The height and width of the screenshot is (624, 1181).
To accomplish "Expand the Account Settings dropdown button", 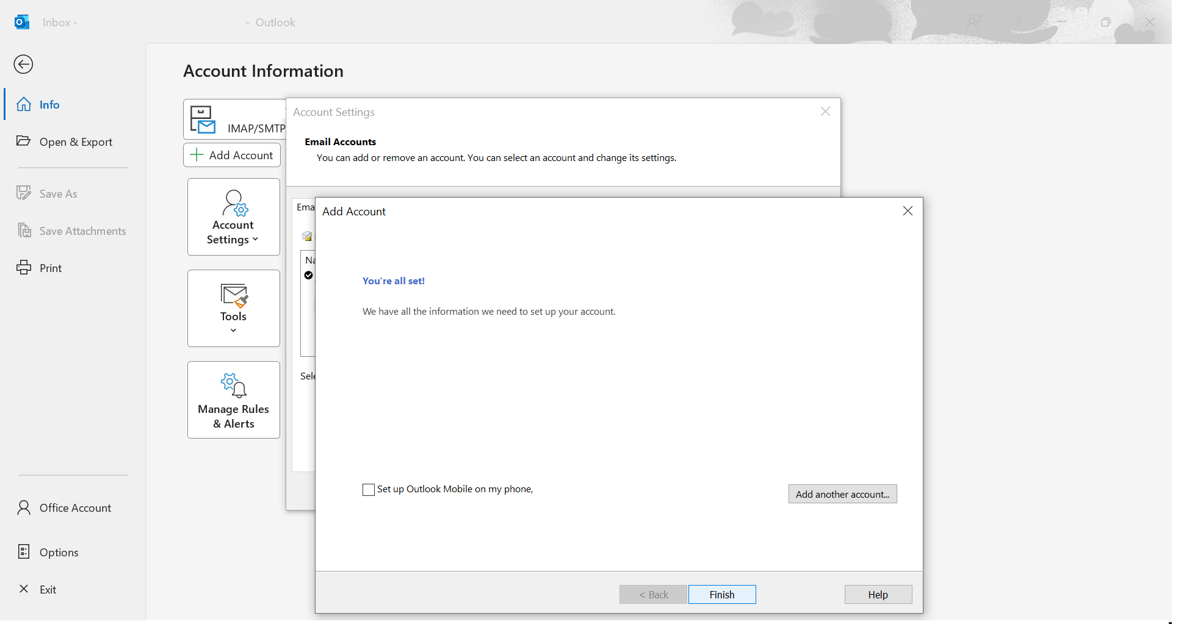I will point(234,217).
